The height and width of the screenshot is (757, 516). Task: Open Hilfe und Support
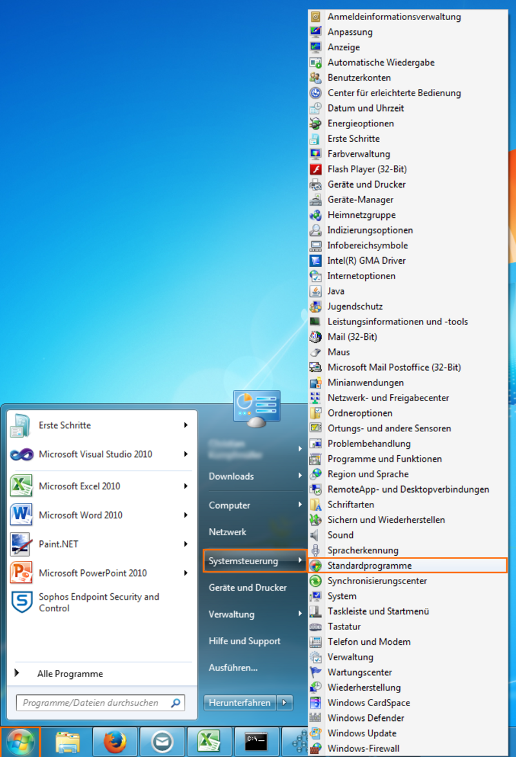[255, 641]
